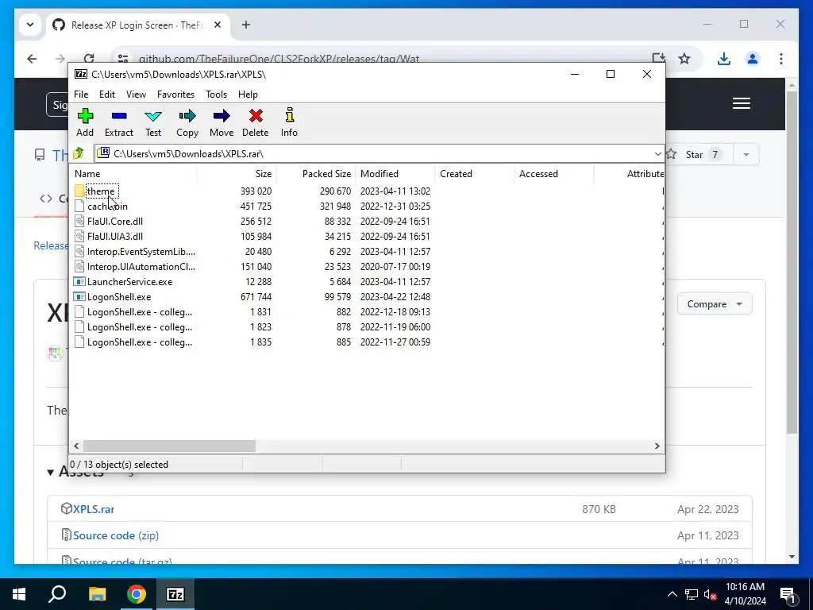This screenshot has width=813, height=610.
Task: Click the 7-Zip horizontal scrollbar thumb
Action: (x=170, y=446)
